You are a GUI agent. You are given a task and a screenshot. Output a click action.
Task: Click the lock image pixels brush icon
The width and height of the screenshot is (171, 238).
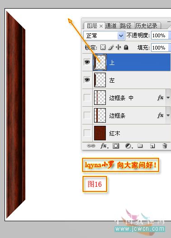tap(111, 47)
